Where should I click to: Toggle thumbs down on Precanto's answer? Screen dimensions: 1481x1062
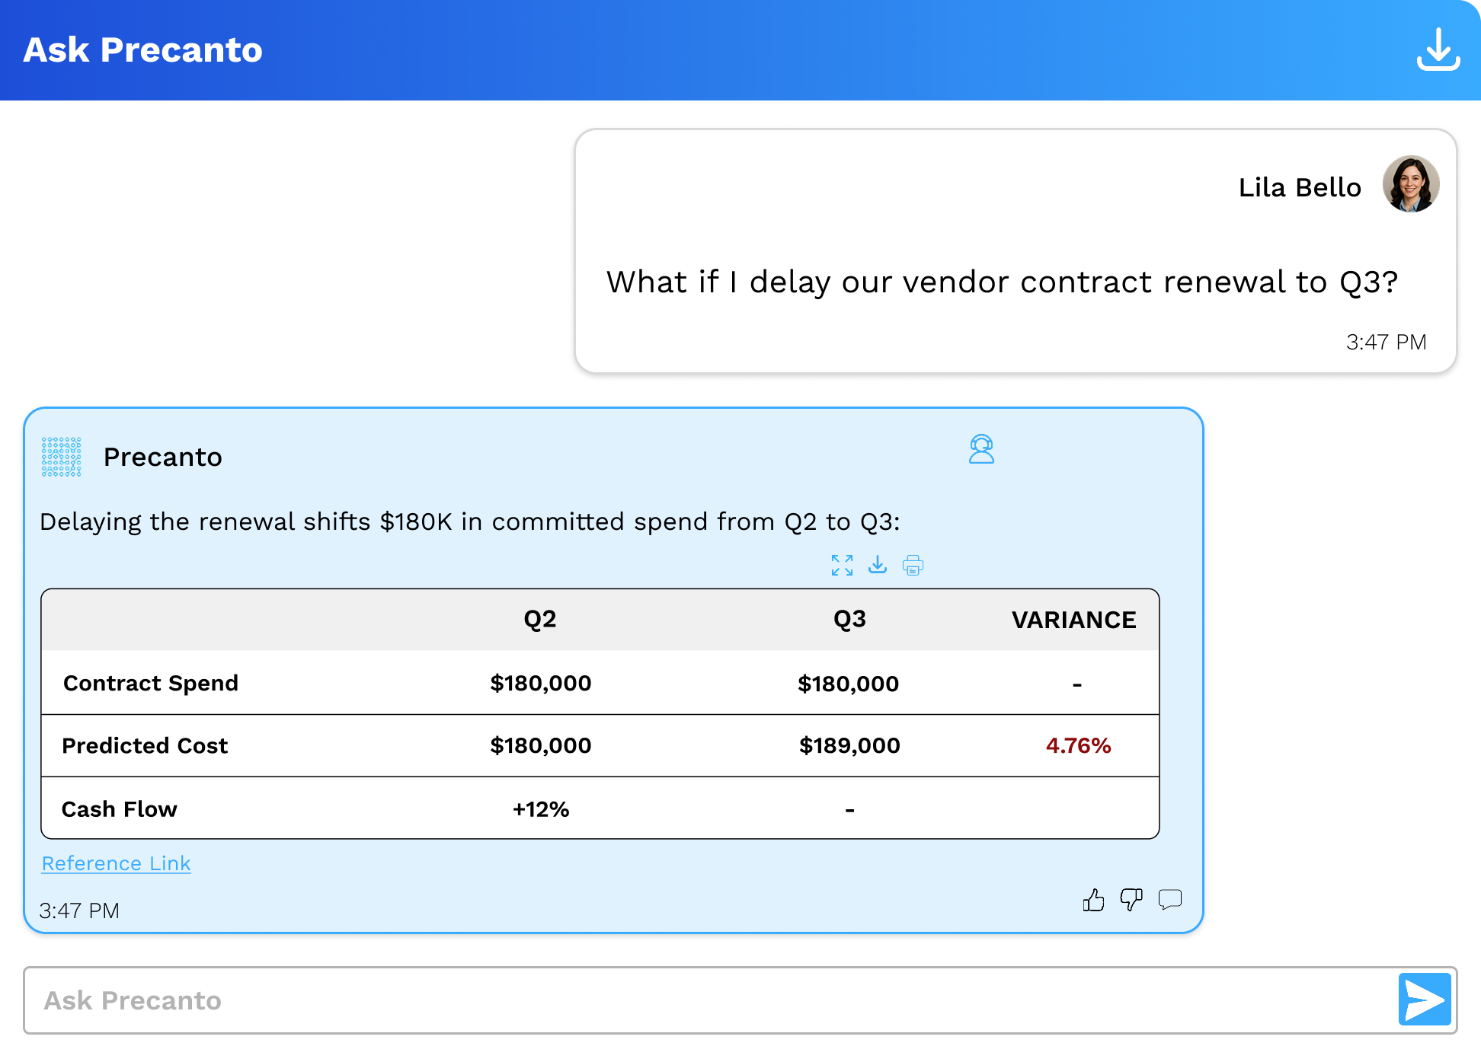[1131, 899]
